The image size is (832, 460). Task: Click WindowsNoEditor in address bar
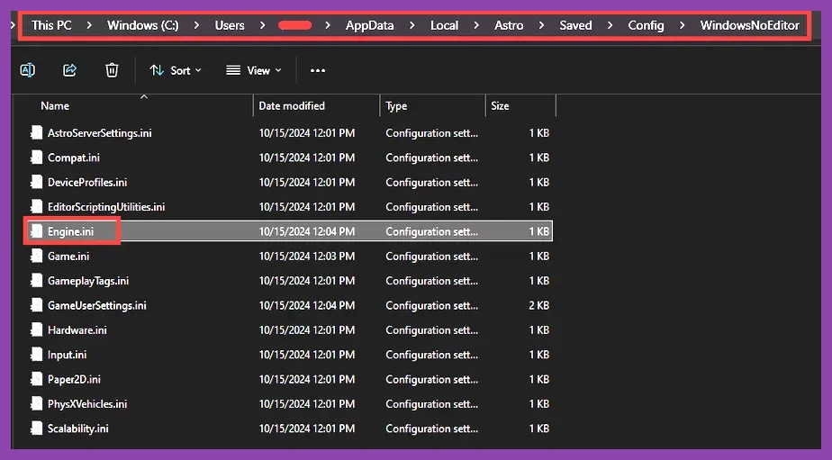pyautogui.click(x=749, y=25)
